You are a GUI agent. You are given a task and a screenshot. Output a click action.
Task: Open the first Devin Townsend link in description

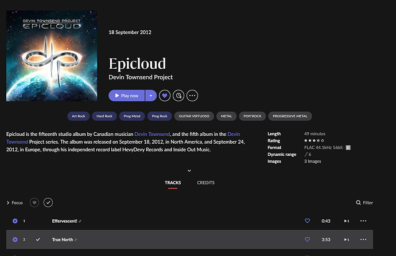(x=152, y=134)
